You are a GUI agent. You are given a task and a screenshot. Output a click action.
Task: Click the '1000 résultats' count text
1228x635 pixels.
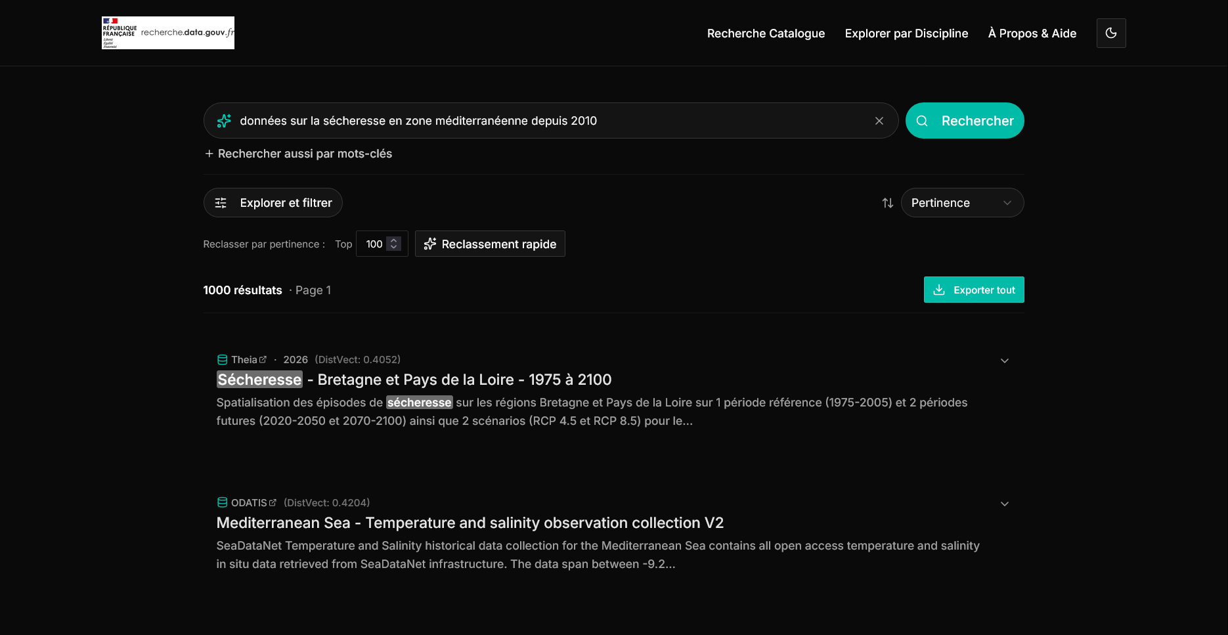(x=242, y=290)
